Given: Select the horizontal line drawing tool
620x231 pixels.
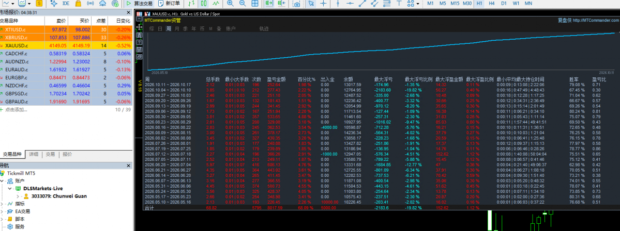Looking at the screenshot, I should tap(350, 4).
